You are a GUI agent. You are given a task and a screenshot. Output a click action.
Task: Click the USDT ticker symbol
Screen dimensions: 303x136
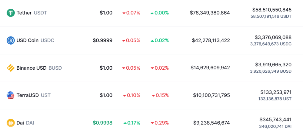(x=40, y=13)
